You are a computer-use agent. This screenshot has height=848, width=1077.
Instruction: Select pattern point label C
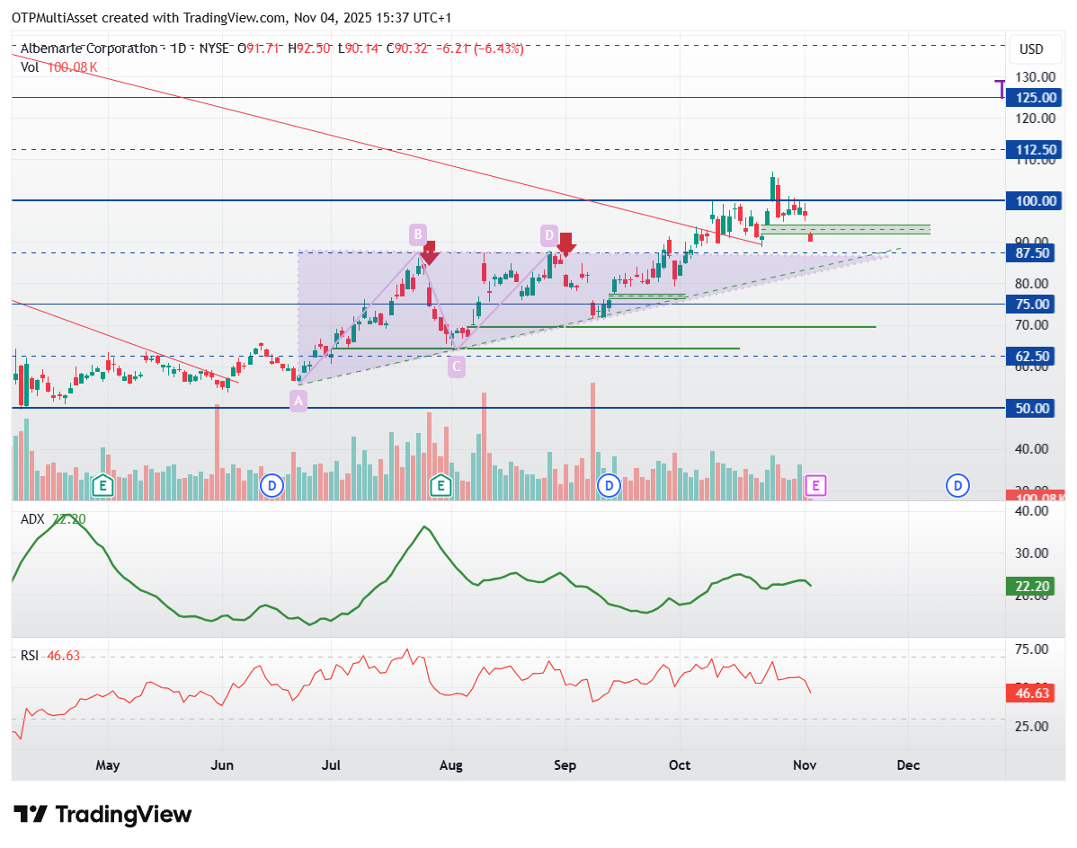(x=456, y=367)
